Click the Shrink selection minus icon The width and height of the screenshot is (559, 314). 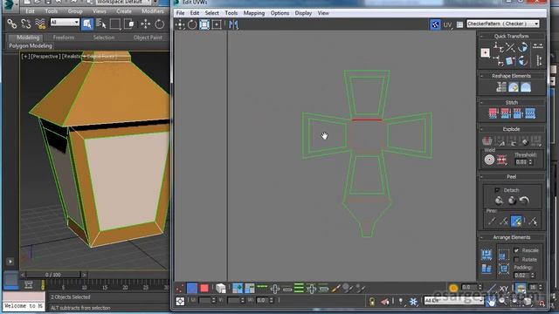(287, 289)
